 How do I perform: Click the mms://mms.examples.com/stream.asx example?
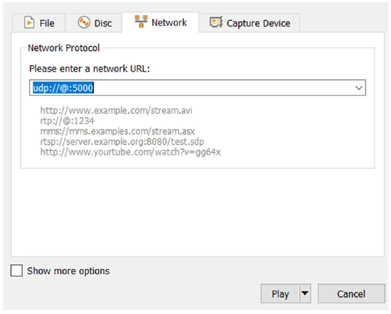tap(117, 131)
